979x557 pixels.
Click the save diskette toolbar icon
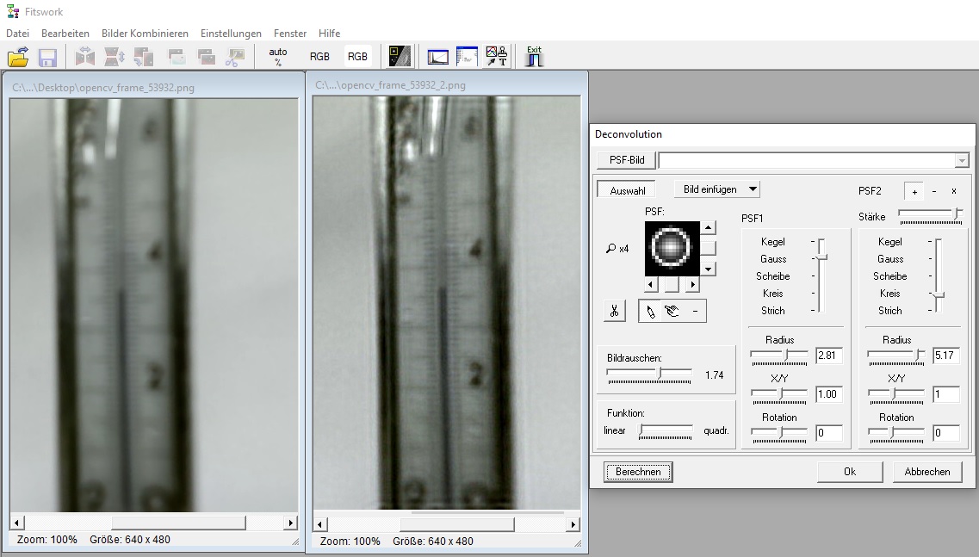pyautogui.click(x=48, y=58)
